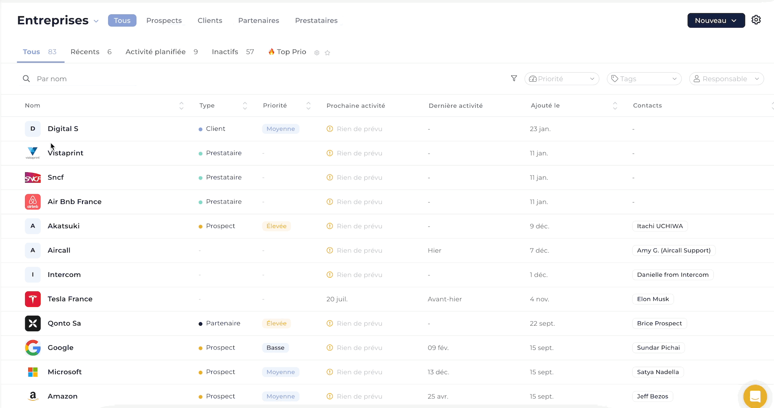Switch to the Prestataires category
774x408 pixels.
316,21
